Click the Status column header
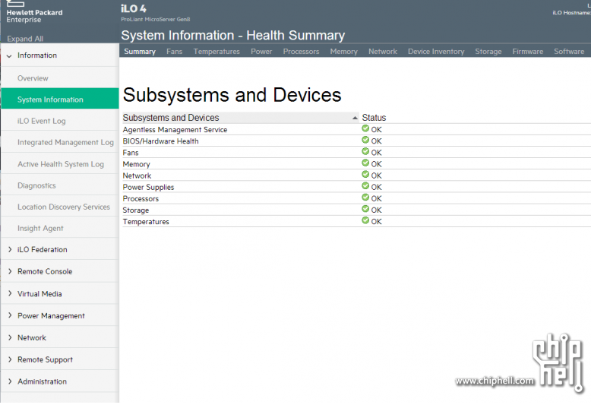Viewport: 591px width, 408px height. [x=374, y=118]
